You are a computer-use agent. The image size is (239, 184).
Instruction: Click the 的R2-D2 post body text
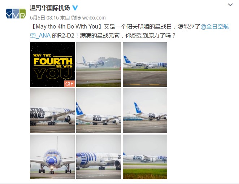click(63, 36)
